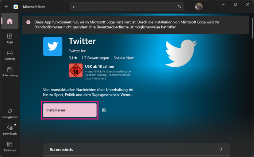Click the Microsoft Store logo icon
The height and width of the screenshot is (157, 254).
pos(16,7)
